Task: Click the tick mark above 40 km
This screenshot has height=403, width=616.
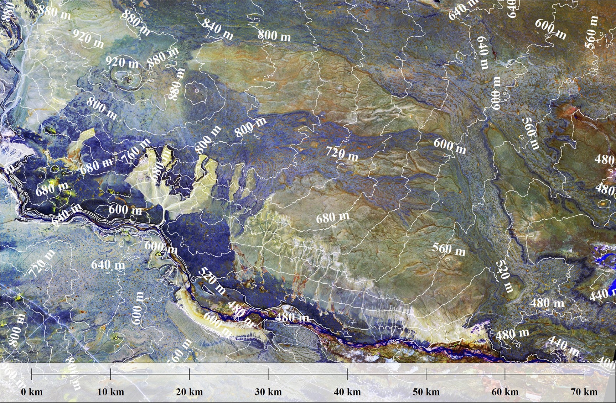Action: click(x=347, y=374)
